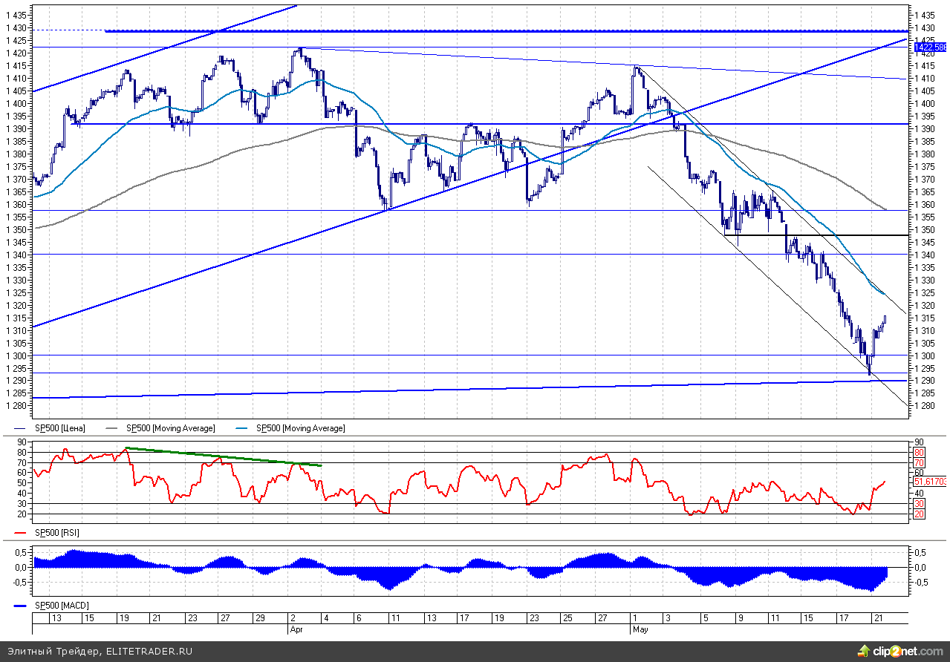Click the Apr month label on date axis
This screenshot has height=662, width=950.
pos(296,629)
